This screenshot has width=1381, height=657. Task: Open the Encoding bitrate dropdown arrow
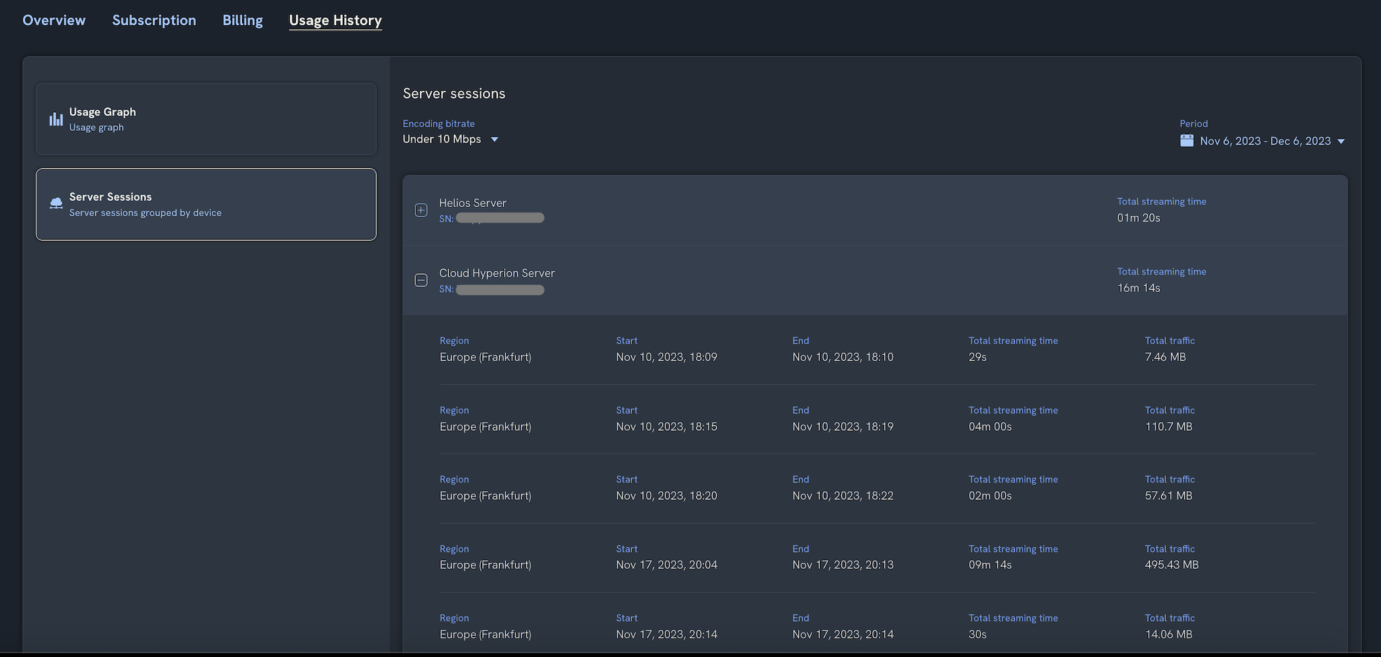[494, 139]
